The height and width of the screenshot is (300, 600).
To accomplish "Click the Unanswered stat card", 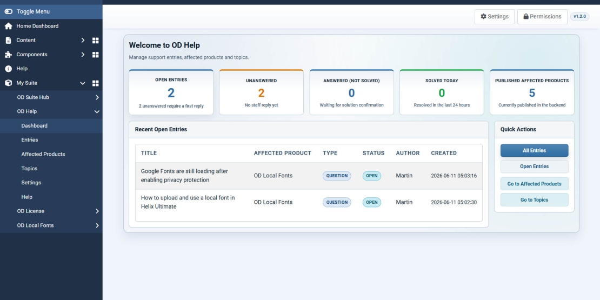I will pyautogui.click(x=262, y=92).
